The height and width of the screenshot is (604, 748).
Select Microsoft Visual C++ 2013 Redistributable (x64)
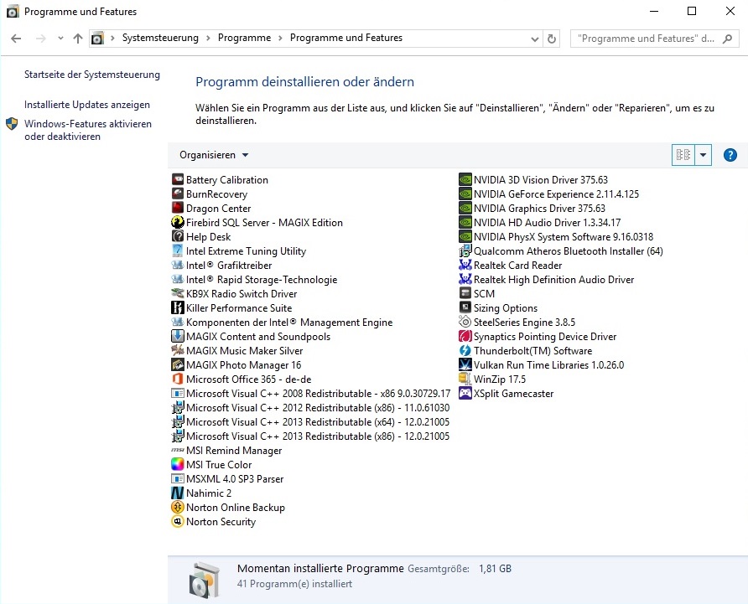point(310,422)
